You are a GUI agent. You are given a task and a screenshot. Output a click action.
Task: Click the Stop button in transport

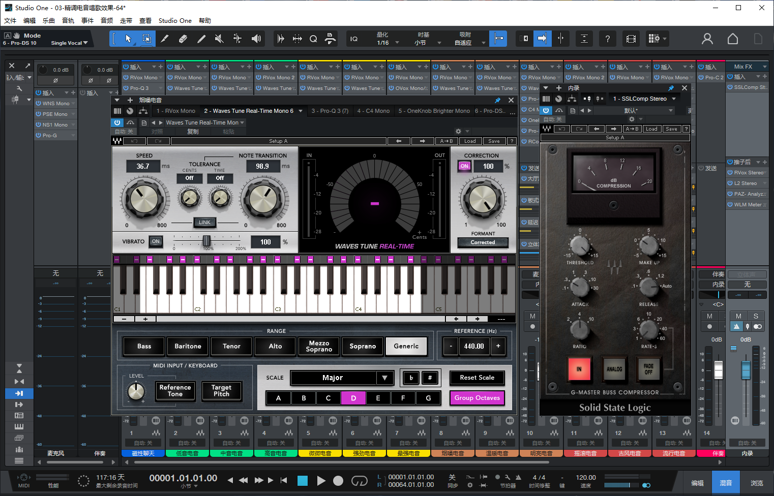click(x=303, y=481)
